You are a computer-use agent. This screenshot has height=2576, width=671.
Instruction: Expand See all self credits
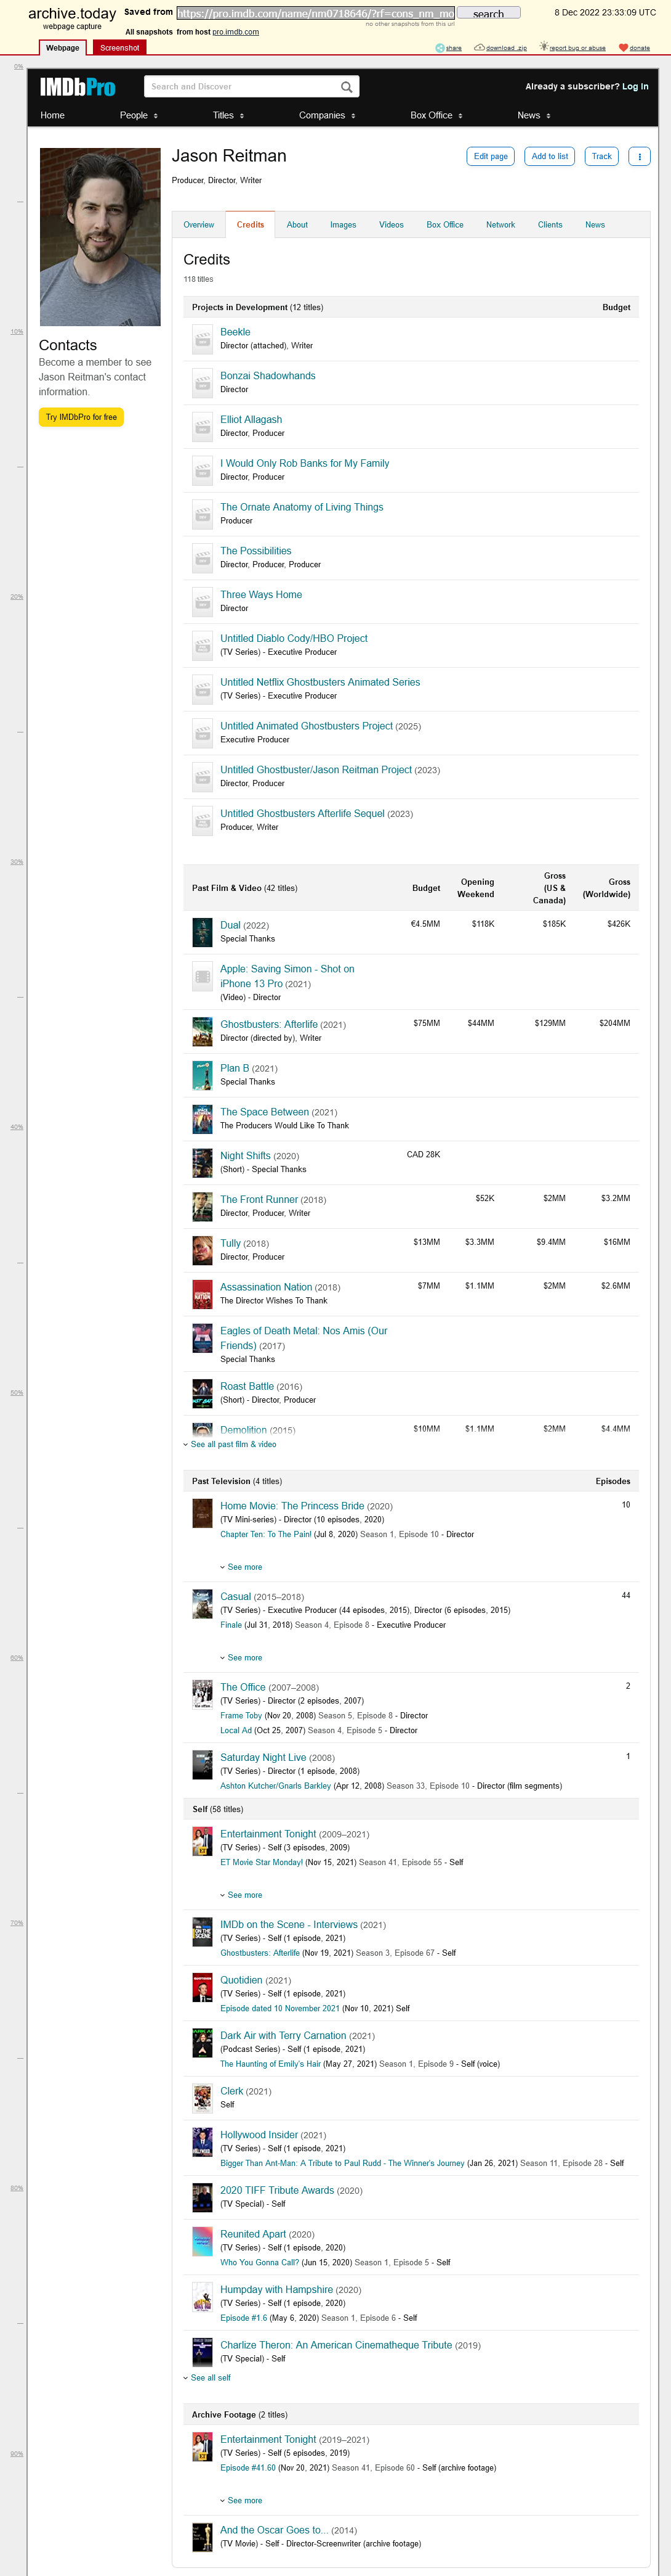tap(207, 2378)
